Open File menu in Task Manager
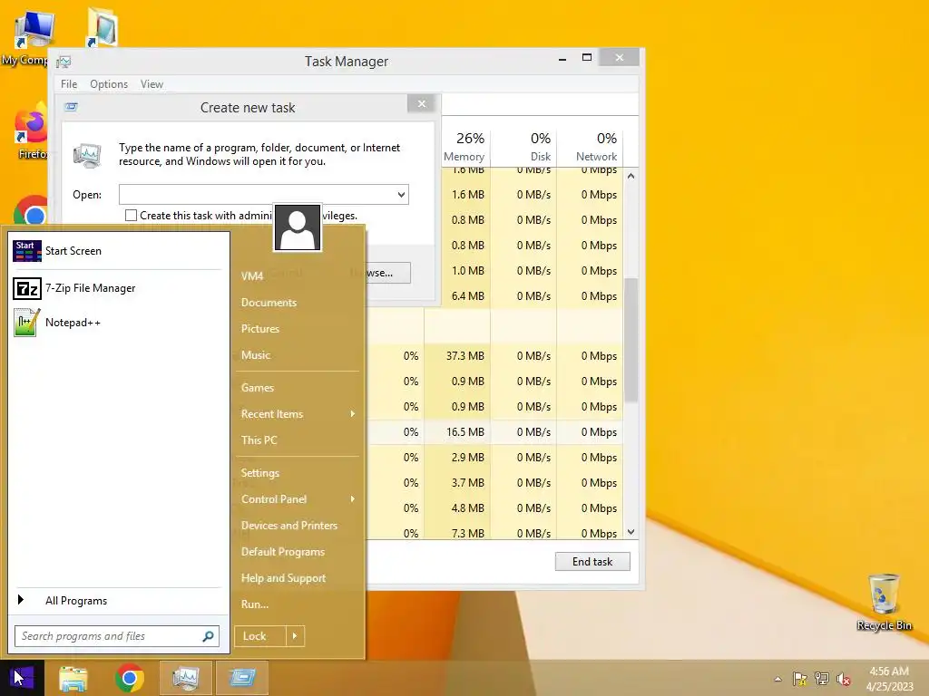This screenshot has height=696, width=929. pos(69,84)
